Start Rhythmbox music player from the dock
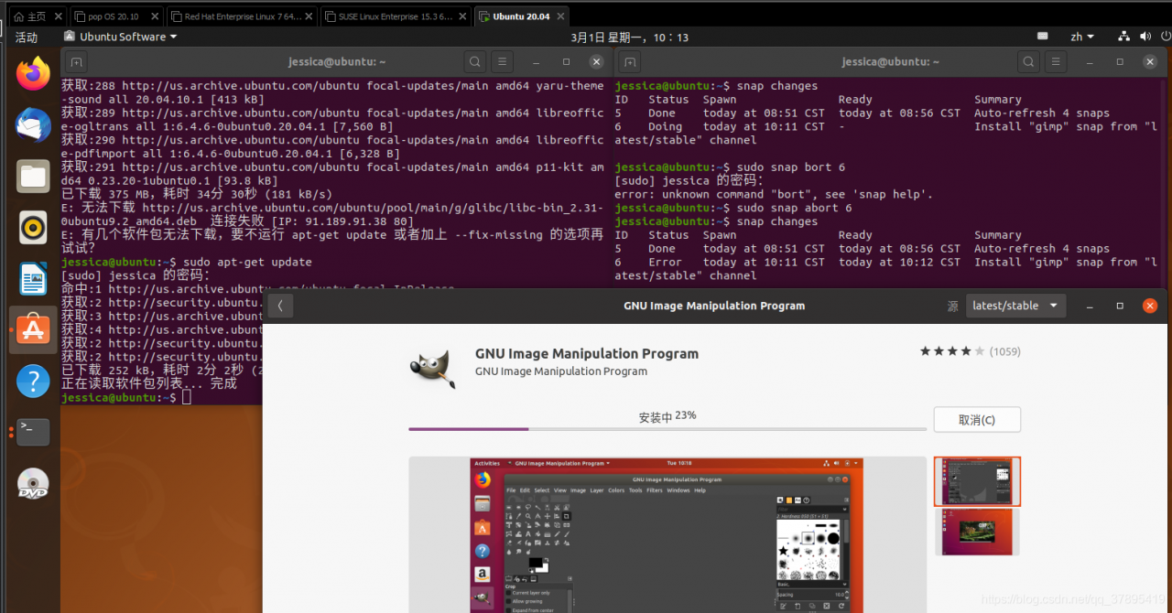Screen dimensions: 1172x613 coord(33,227)
